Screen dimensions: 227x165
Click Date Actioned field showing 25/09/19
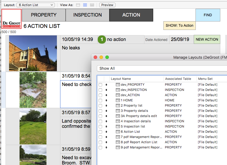tap(181, 40)
